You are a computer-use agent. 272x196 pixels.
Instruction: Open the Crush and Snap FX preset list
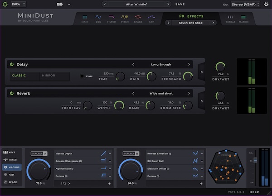(191, 23)
